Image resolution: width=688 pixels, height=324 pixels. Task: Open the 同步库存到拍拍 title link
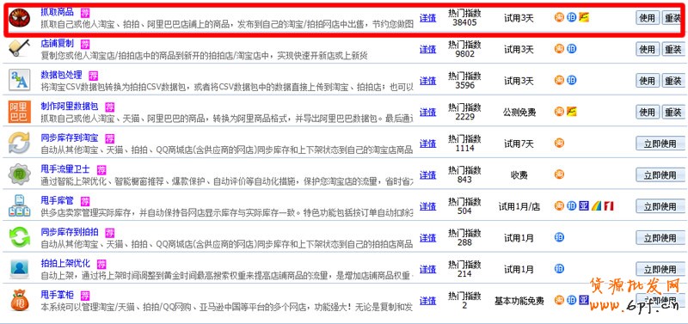point(70,232)
